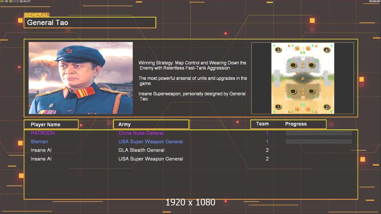Click team number 2 for GLA Stealth General
Image resolution: width=381 pixels, height=214 pixels.
(x=267, y=150)
